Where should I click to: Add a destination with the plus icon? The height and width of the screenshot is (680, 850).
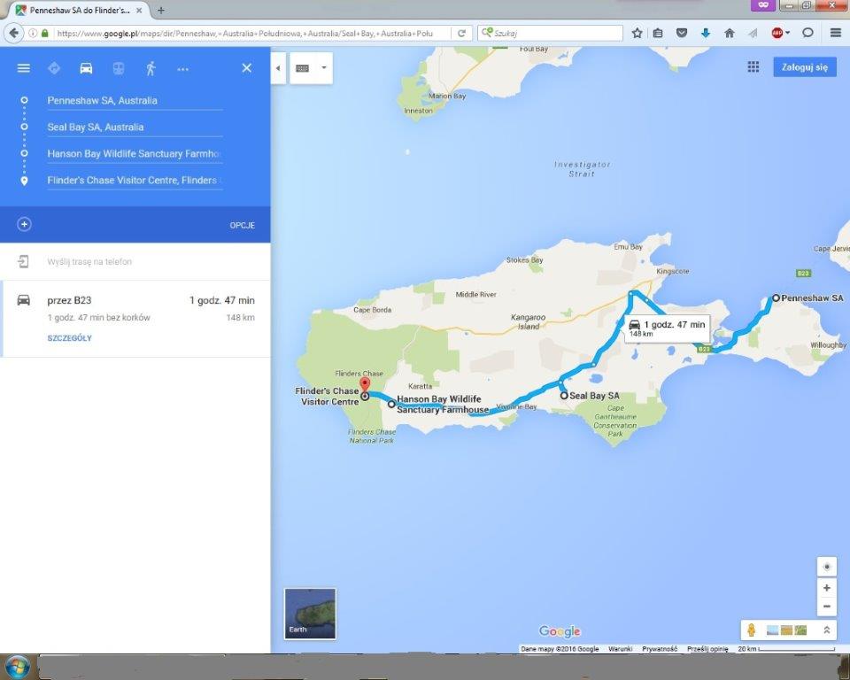pyautogui.click(x=24, y=225)
